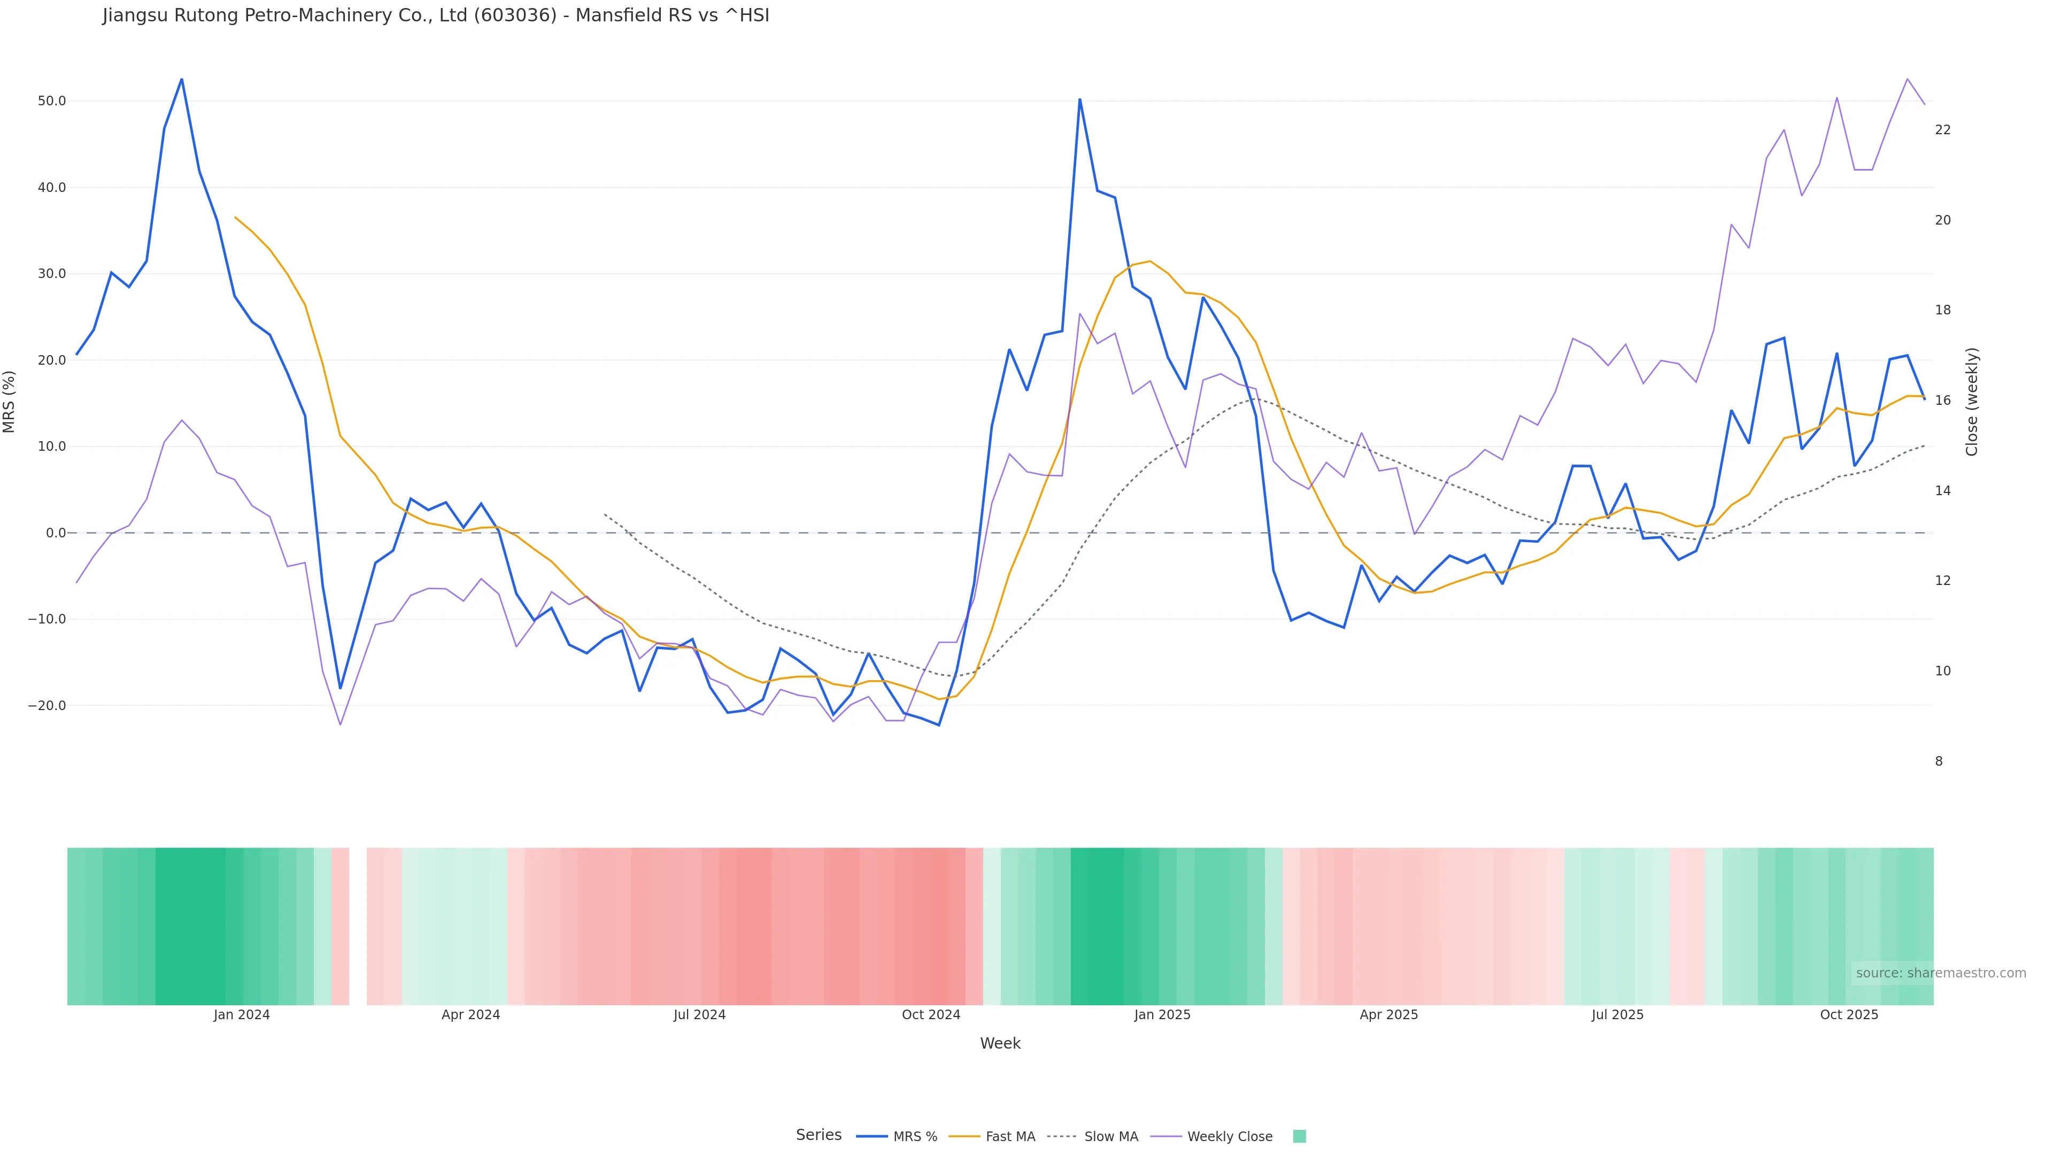Select the Oct 2024 x-axis label
Viewport: 2053px width, 1155px height.
(x=931, y=1015)
